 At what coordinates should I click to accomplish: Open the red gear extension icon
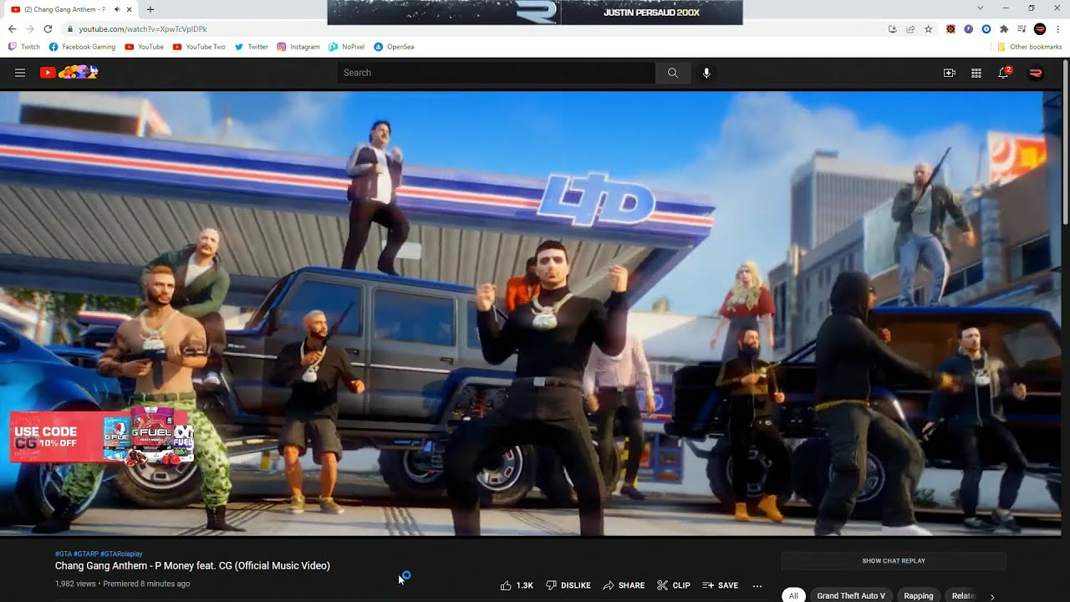pos(950,28)
